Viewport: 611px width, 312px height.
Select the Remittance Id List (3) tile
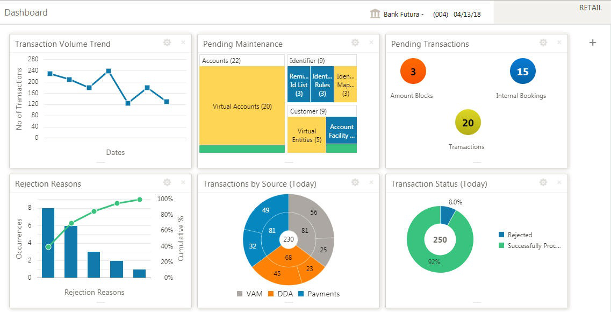click(x=299, y=84)
